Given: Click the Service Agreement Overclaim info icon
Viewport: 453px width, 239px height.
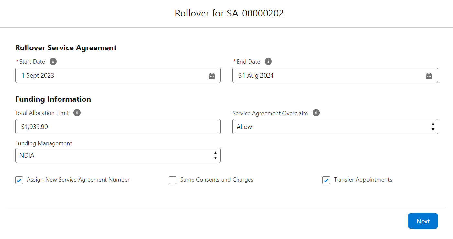Looking at the screenshot, I should [x=316, y=113].
